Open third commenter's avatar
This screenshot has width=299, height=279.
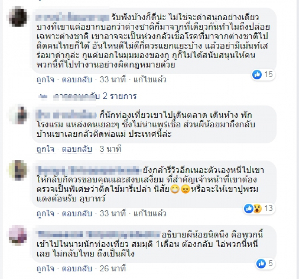[18, 170]
